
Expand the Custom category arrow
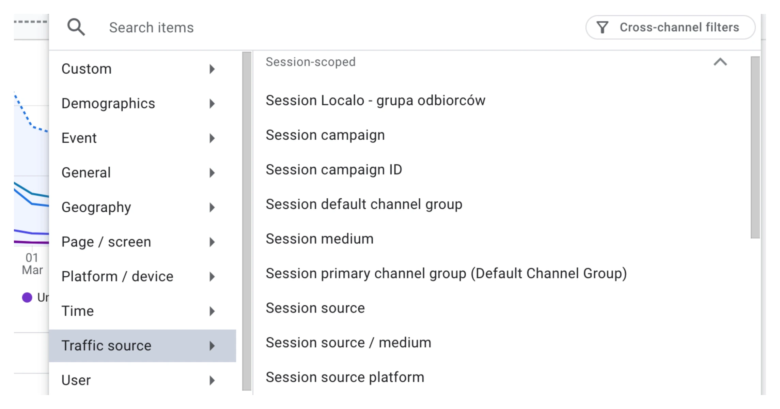(212, 69)
